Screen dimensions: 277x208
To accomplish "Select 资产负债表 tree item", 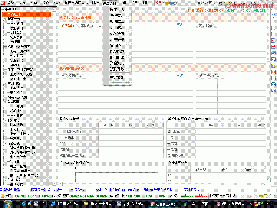I will 18,157.
